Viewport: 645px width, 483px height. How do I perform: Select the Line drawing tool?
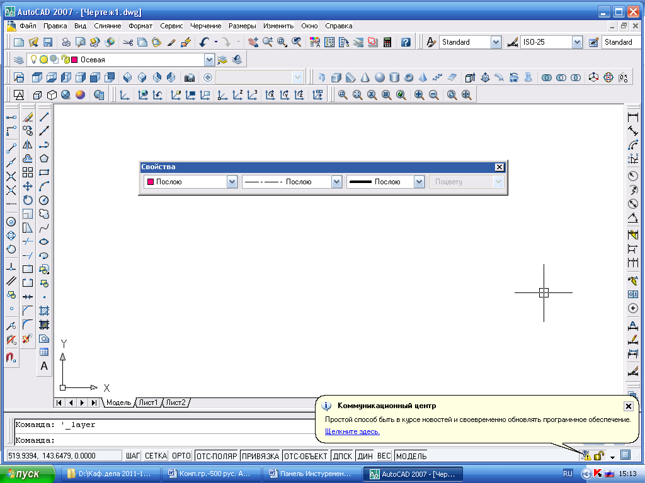tap(44, 117)
